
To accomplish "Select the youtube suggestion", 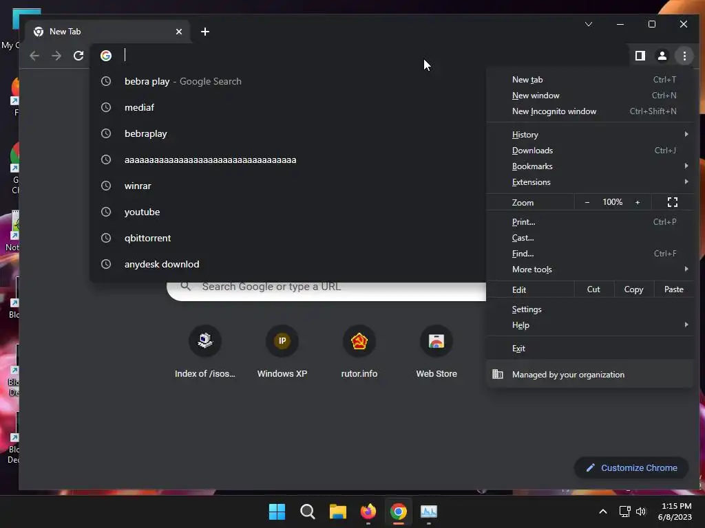I will tap(288, 212).
